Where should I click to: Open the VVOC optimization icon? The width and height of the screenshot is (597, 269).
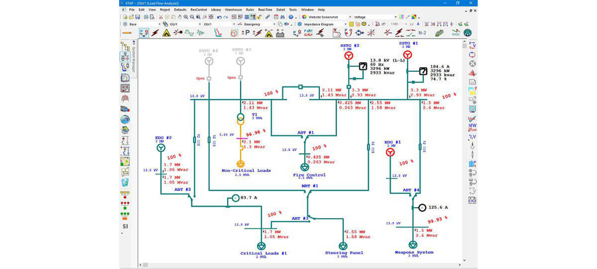point(456,33)
